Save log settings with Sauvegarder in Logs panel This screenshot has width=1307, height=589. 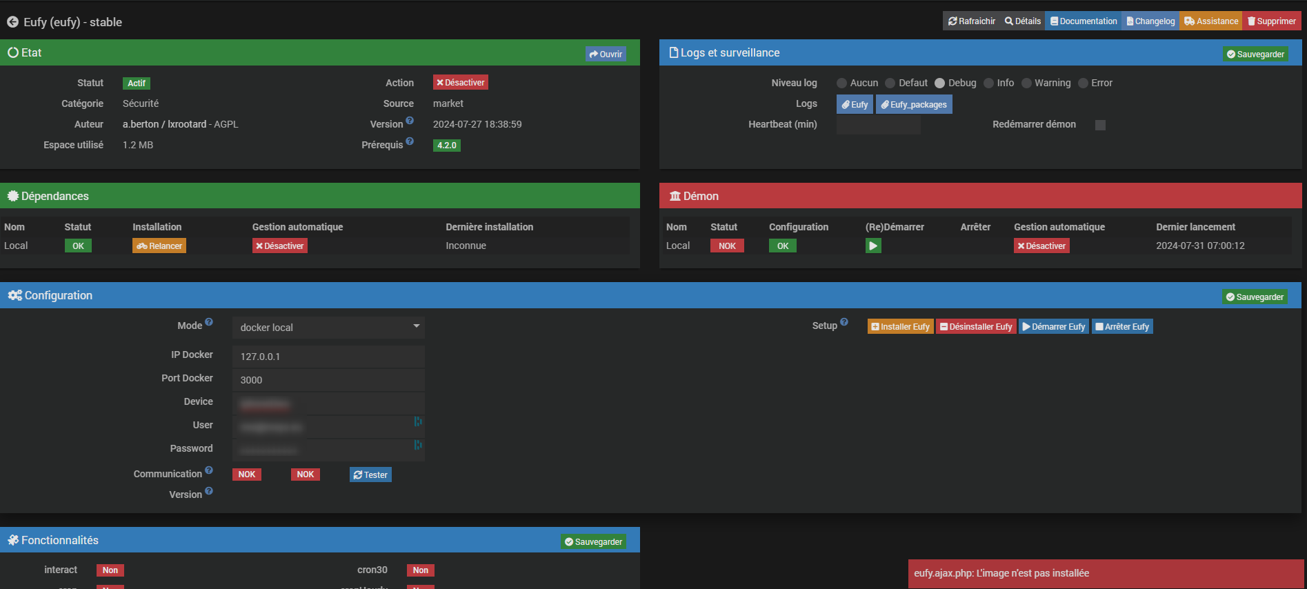(x=1255, y=54)
